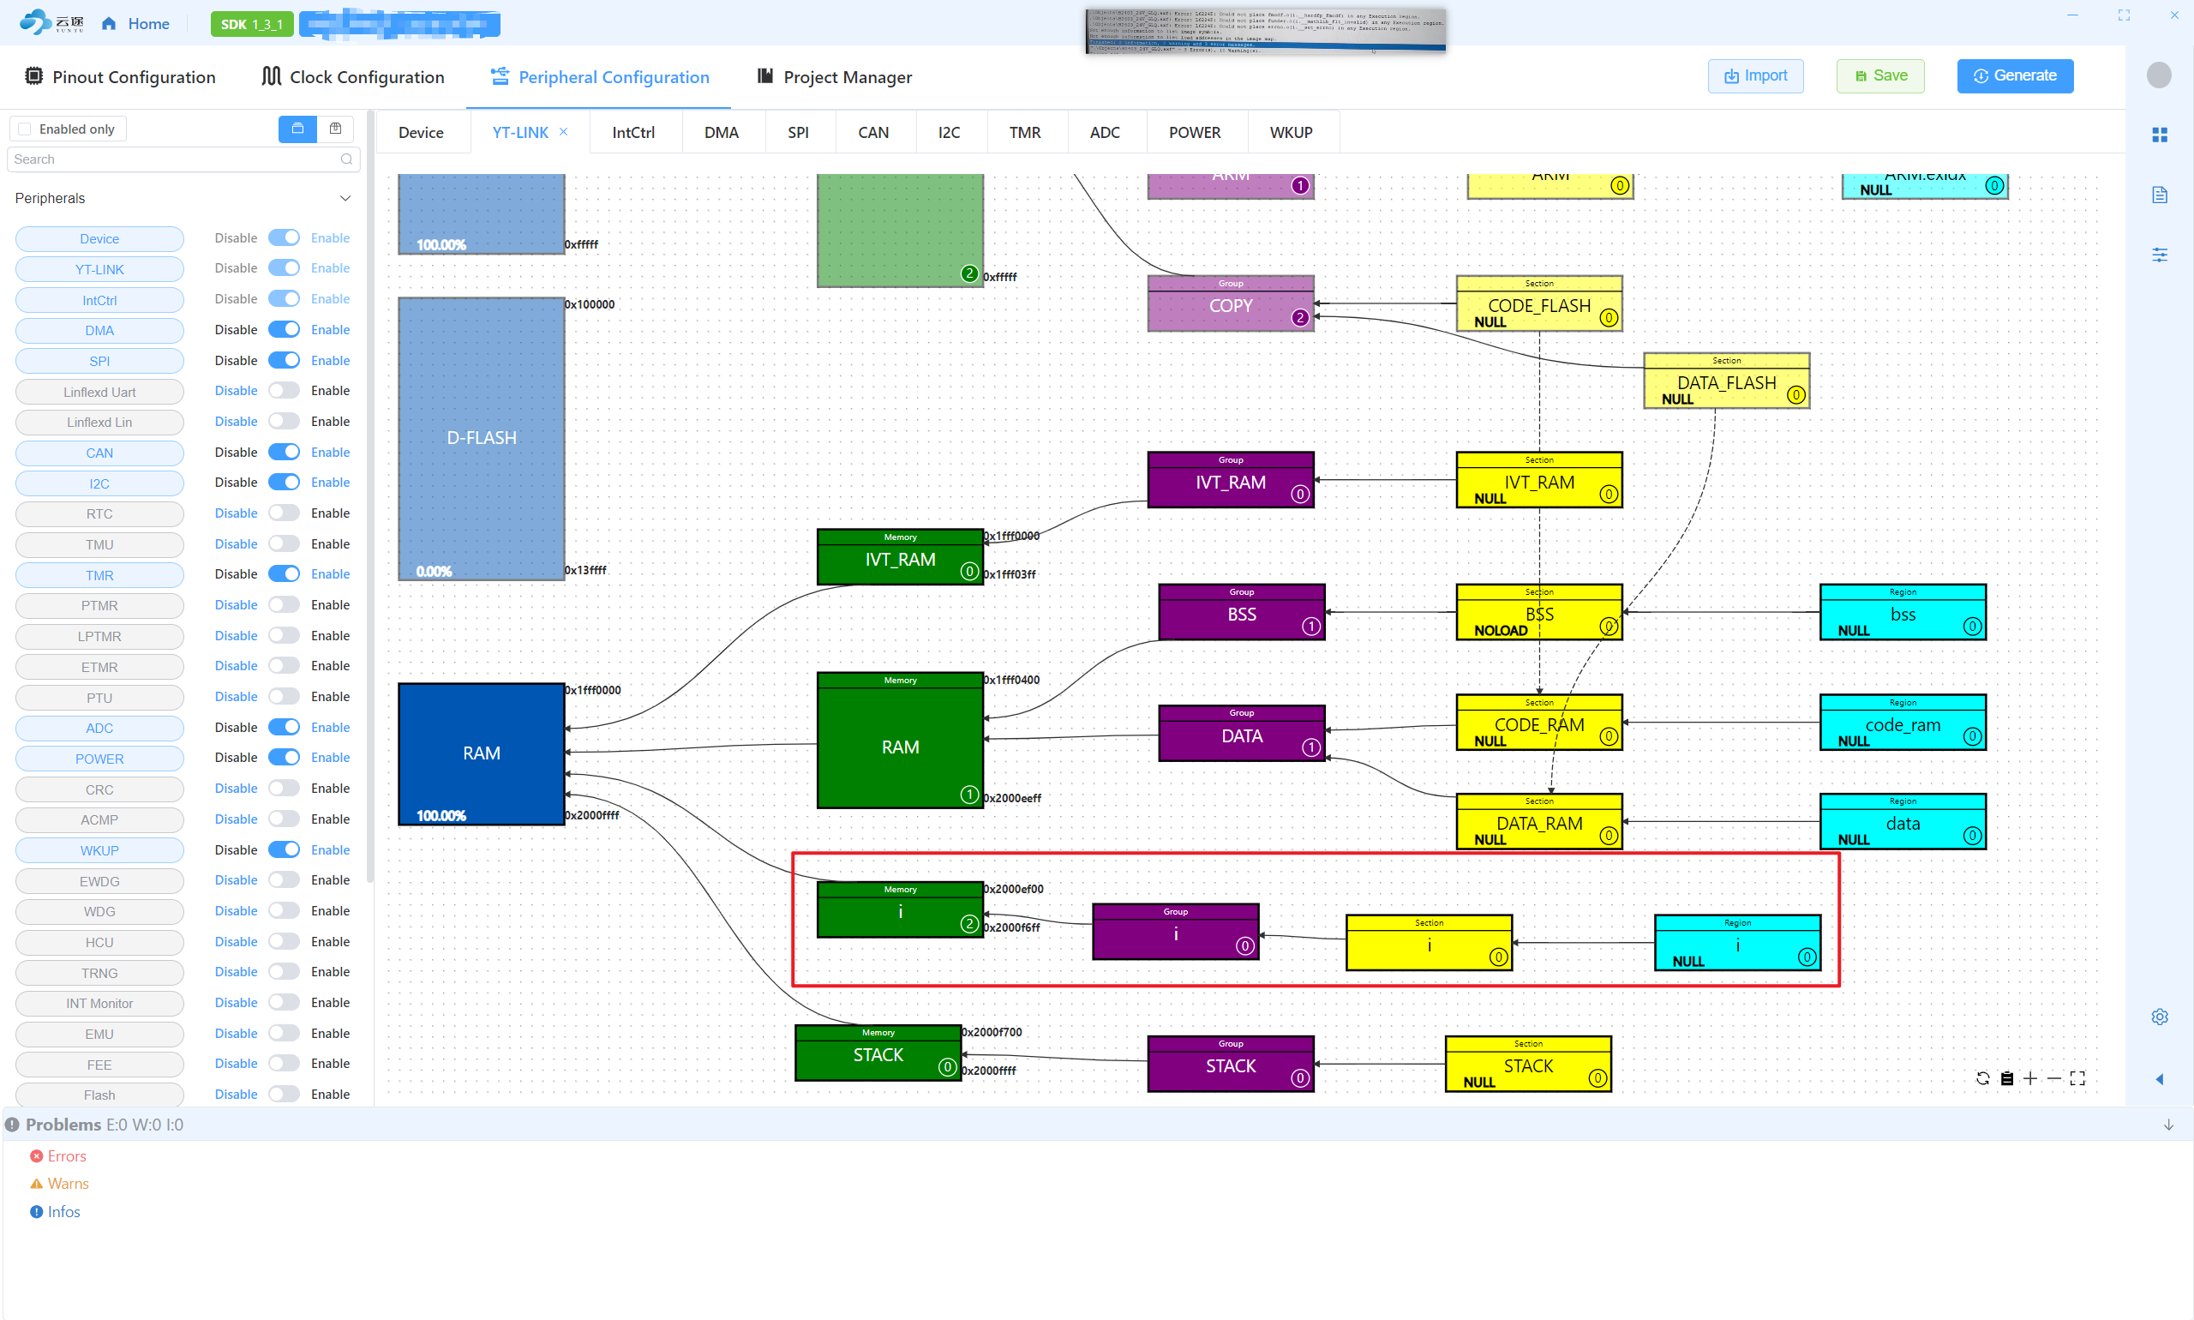Click the Pinout Configuration chip icon
The width and height of the screenshot is (2194, 1320).
pyautogui.click(x=33, y=76)
